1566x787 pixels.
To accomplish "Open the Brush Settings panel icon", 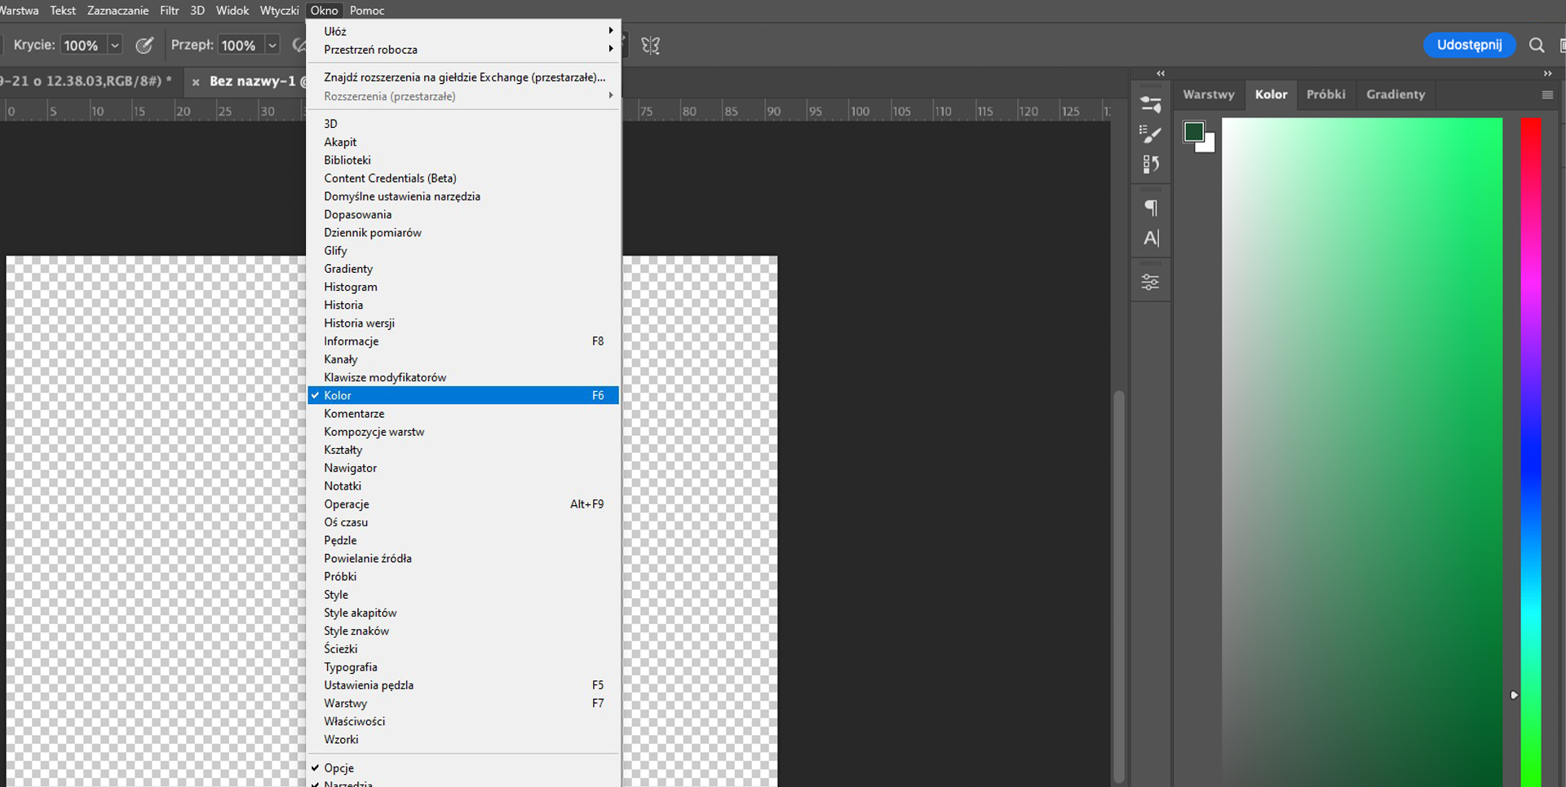I will tap(1151, 104).
